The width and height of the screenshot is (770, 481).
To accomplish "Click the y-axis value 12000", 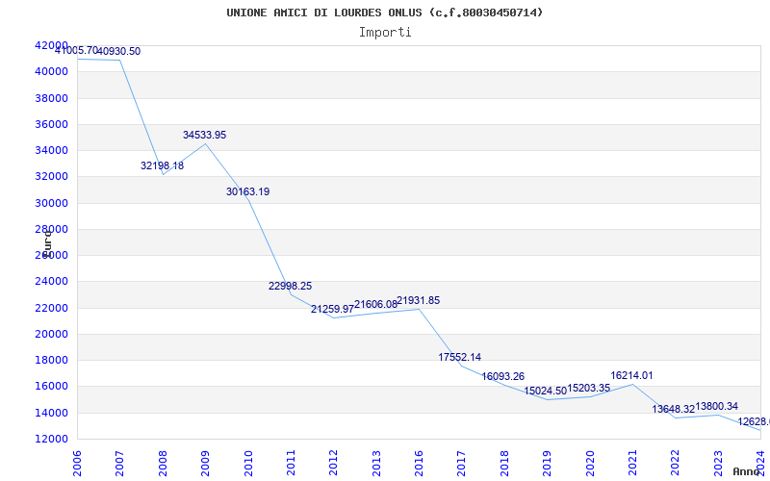I will click(x=51, y=439).
